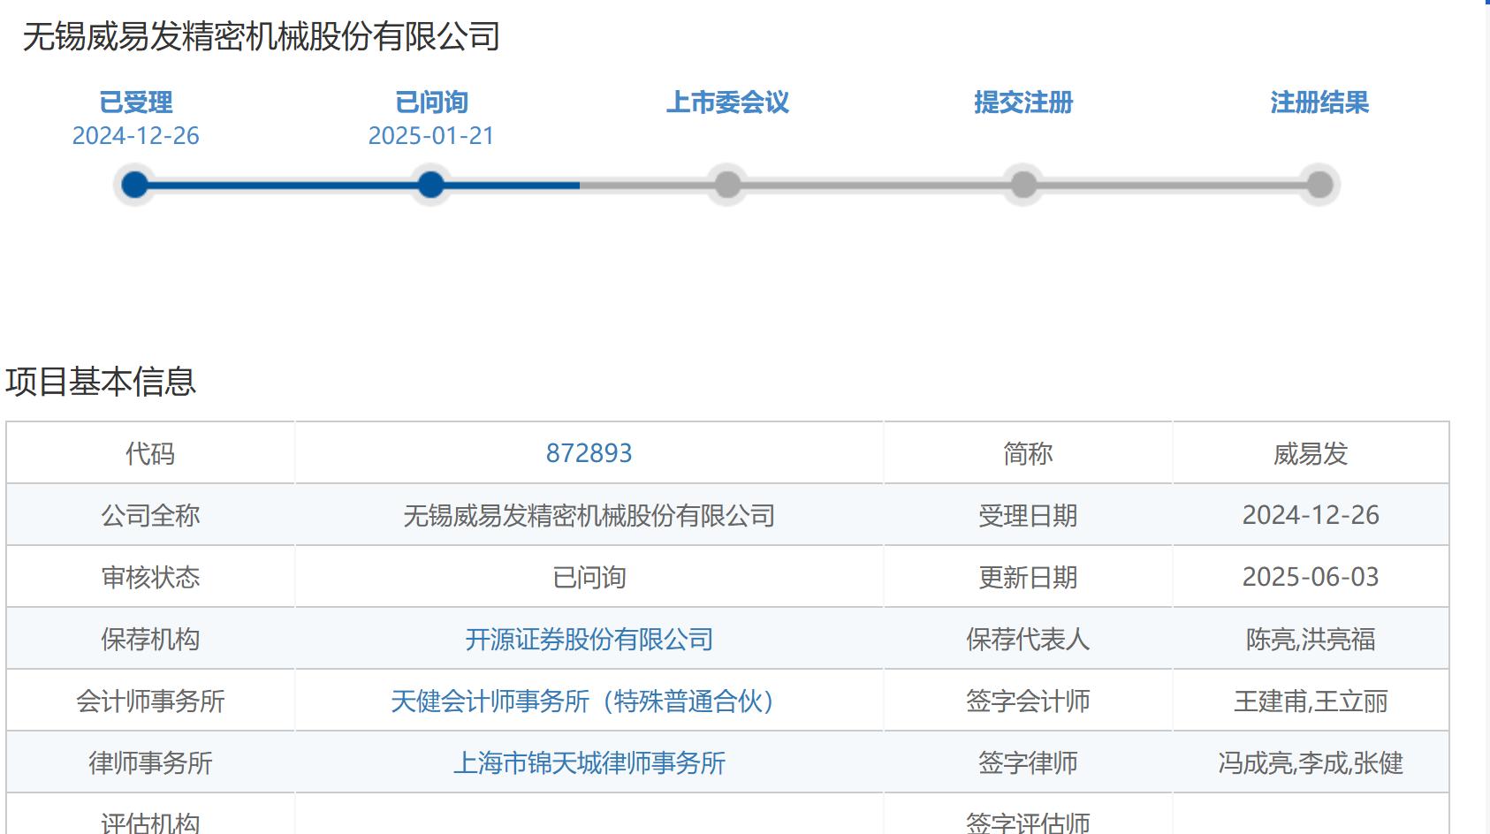Click the 陈亮,洪亮福 representatives cell
The image size is (1490, 834).
pos(1311,639)
